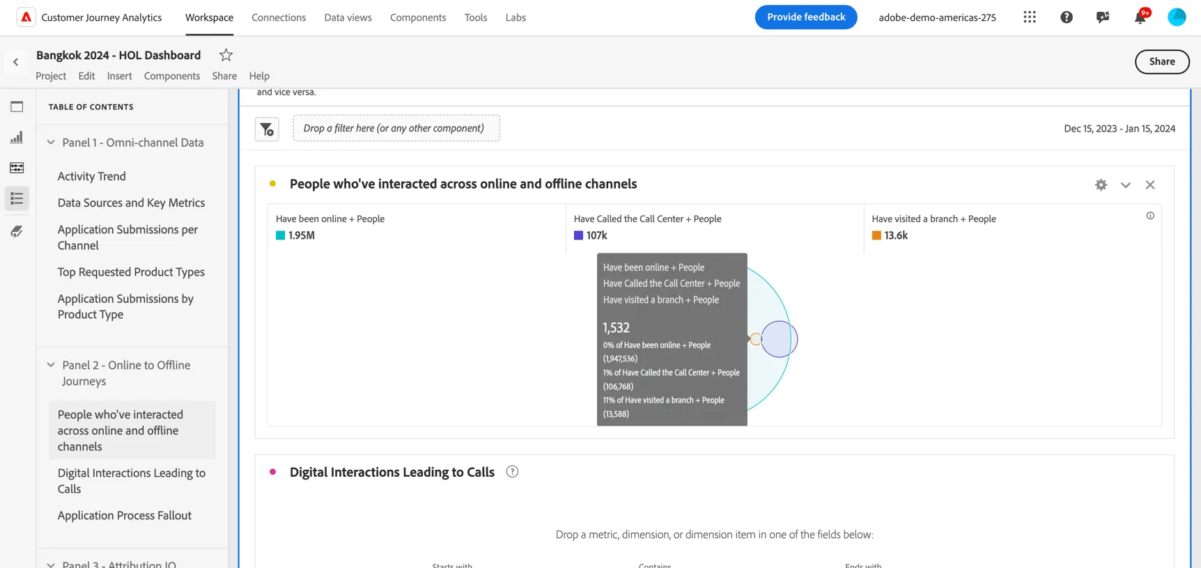Viewport: 1201px width, 568px height.
Task: Select the Table of Contents rail icon
Action: (x=17, y=198)
